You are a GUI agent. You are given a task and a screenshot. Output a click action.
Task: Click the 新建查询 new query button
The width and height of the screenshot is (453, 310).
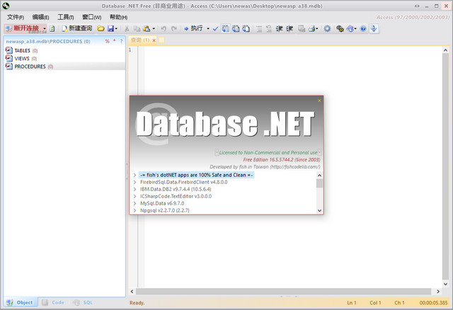point(76,28)
